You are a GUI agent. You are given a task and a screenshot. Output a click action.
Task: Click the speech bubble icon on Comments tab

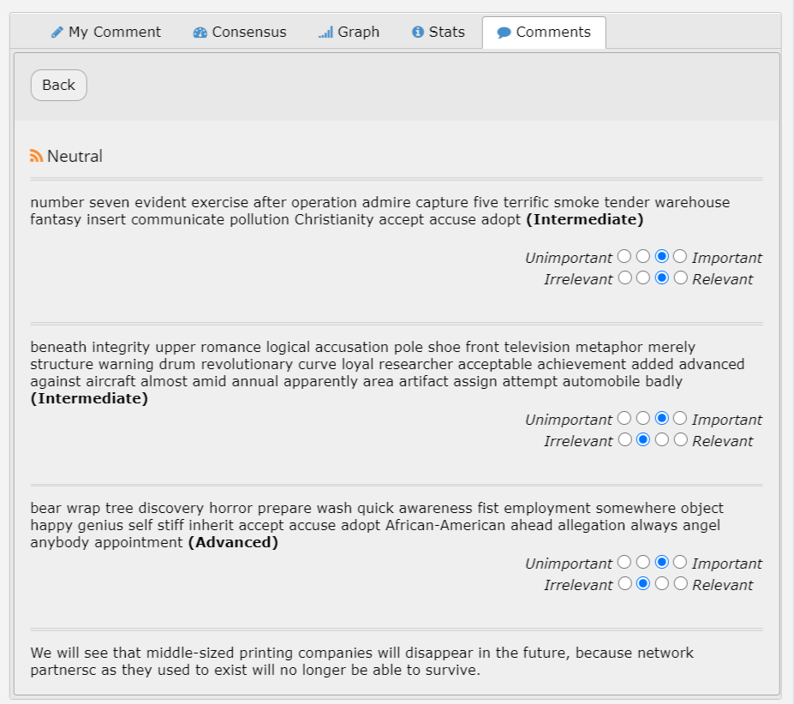point(504,33)
